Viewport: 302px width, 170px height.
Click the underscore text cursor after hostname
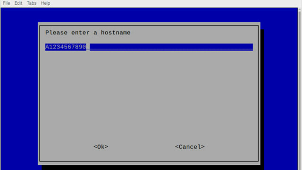pos(88,49)
